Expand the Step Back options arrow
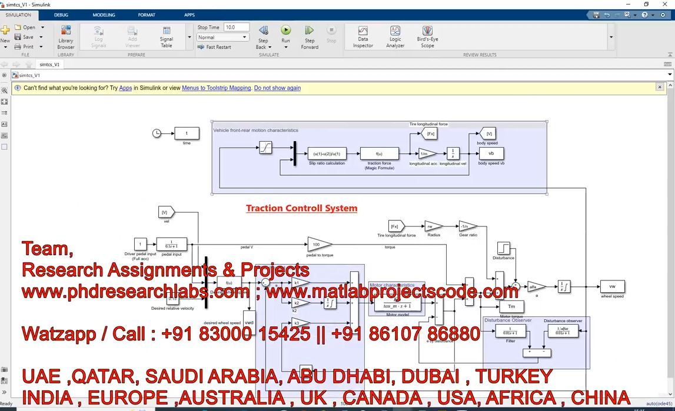This screenshot has width=675, height=411. pos(270,47)
